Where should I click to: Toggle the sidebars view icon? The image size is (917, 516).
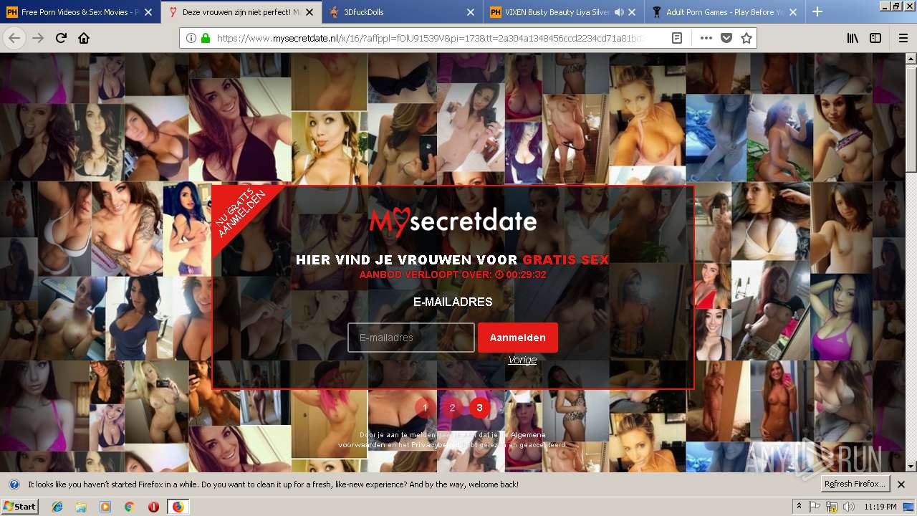click(x=875, y=38)
